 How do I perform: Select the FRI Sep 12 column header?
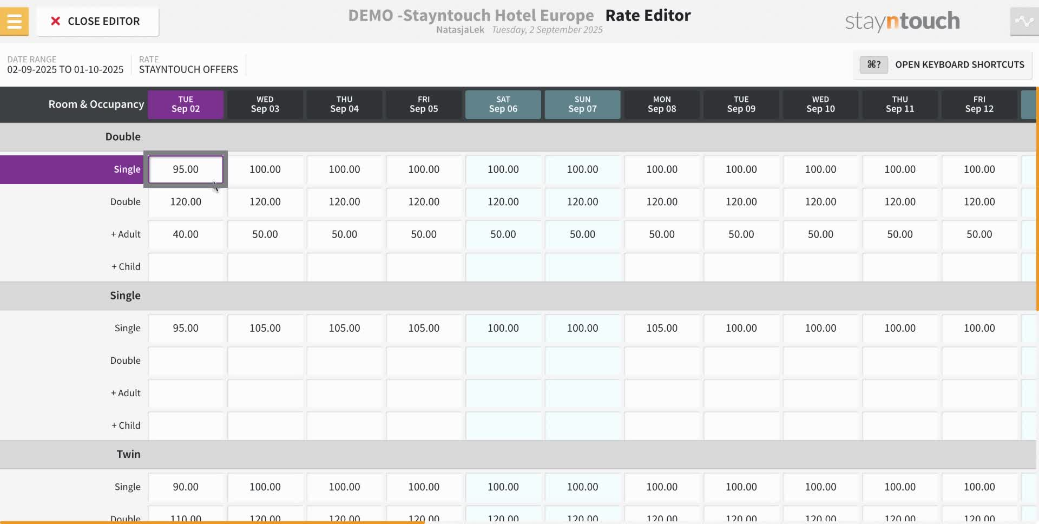click(x=979, y=104)
